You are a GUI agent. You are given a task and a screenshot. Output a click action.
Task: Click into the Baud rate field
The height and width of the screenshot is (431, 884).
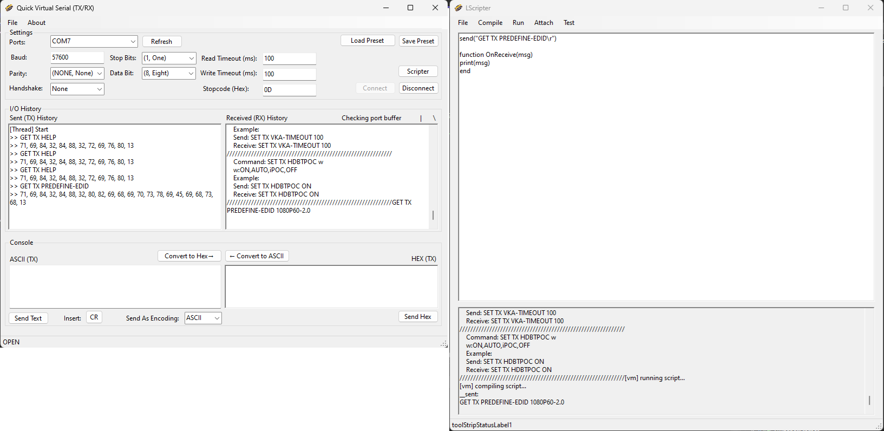[77, 57]
